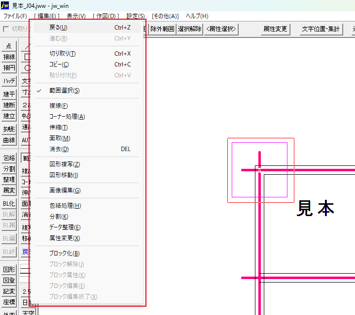Select 包絡処理(H) menu entry
Image resolution: width=355 pixels, height=315 pixels.
[87, 206]
